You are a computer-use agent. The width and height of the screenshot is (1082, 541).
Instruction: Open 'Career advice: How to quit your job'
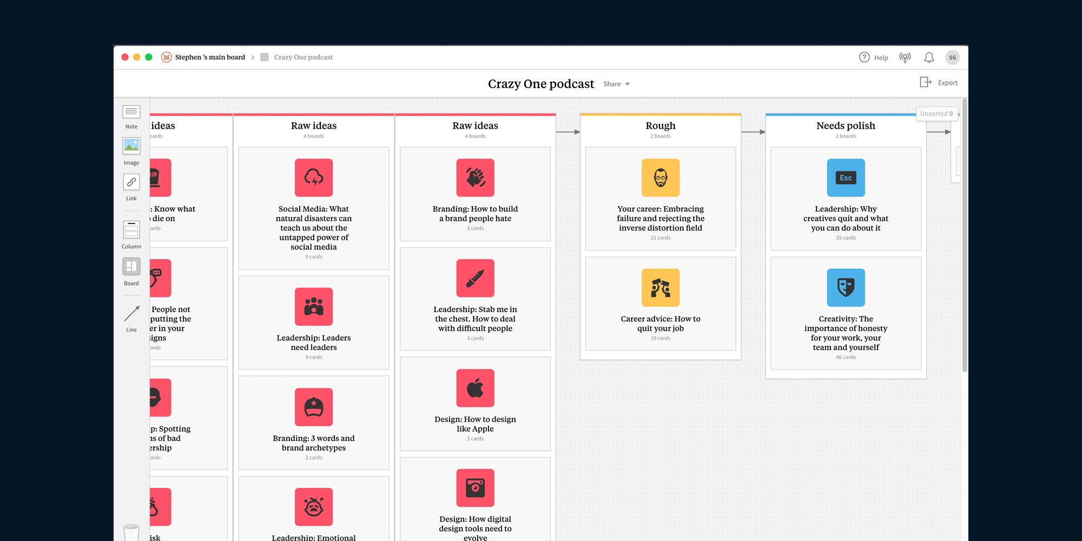point(661,324)
